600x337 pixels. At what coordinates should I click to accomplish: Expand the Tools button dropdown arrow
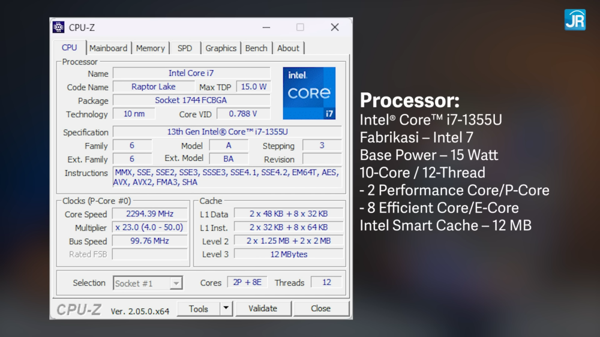click(226, 308)
